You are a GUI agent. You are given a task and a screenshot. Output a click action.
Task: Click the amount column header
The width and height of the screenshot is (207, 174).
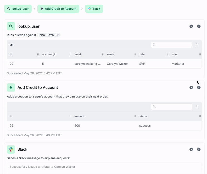(79, 116)
